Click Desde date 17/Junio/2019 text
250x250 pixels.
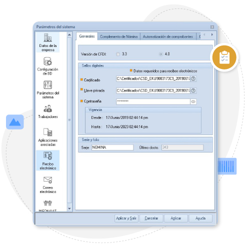point(127,117)
